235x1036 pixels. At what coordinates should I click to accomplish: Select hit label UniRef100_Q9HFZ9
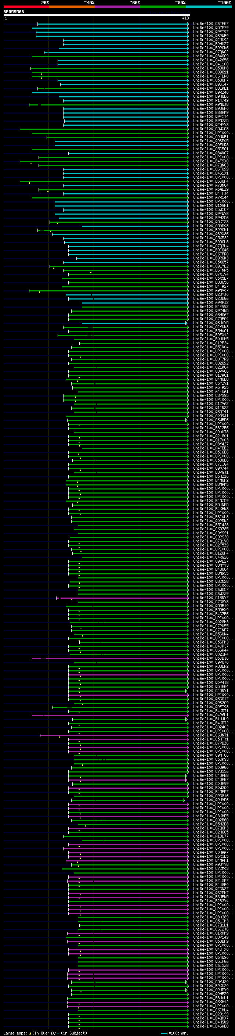click(x=210, y=994)
